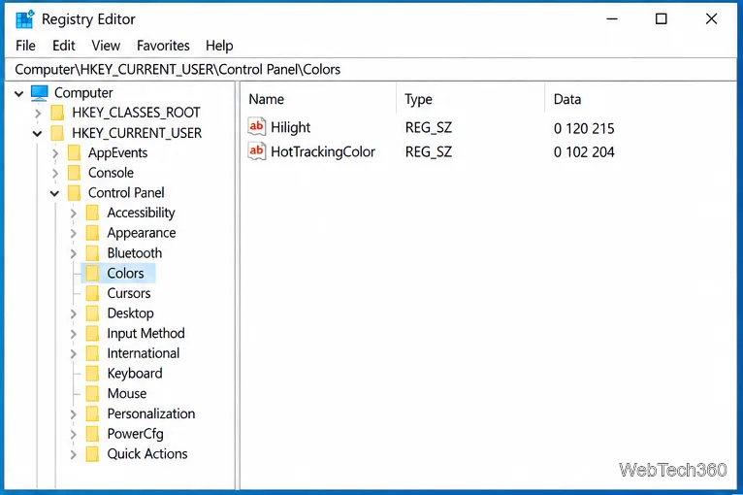Collapse the HKEY_CURRENT_USER hive
The image size is (743, 495).
pyautogui.click(x=38, y=134)
